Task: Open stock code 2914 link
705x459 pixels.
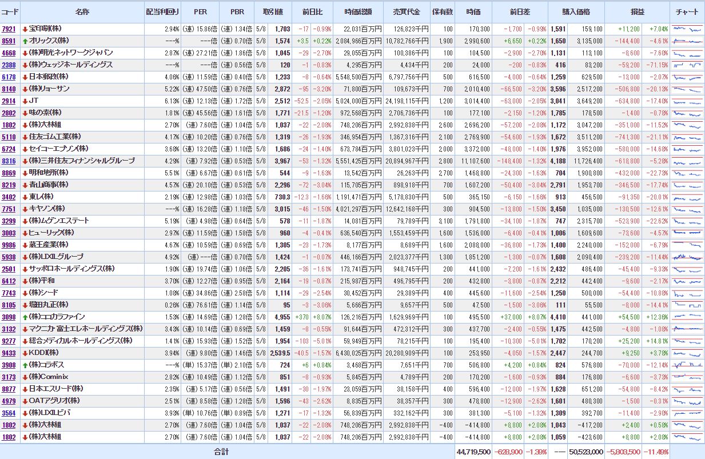Action: click(9, 101)
